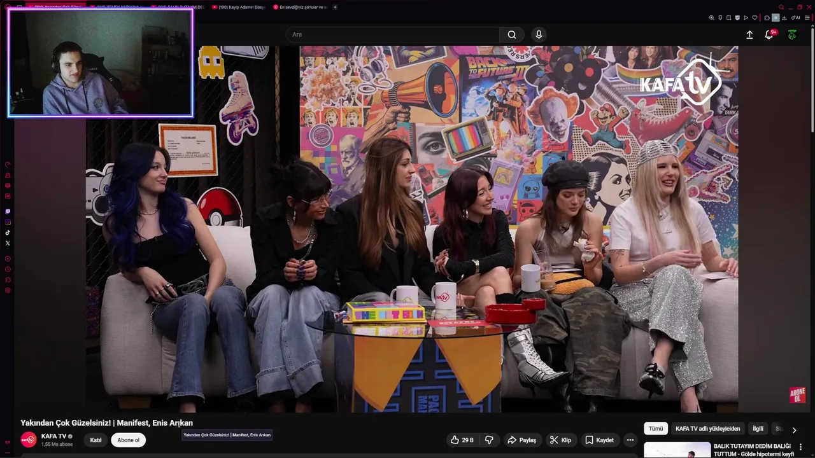Open BALIK TUTAYIM DEDİM BALIĞI TUTTUM title
This screenshot has width=815, height=458.
[754, 450]
